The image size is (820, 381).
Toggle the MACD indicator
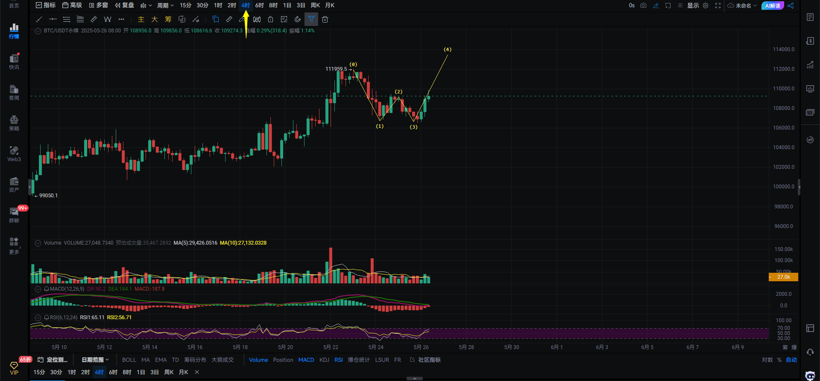click(x=306, y=360)
